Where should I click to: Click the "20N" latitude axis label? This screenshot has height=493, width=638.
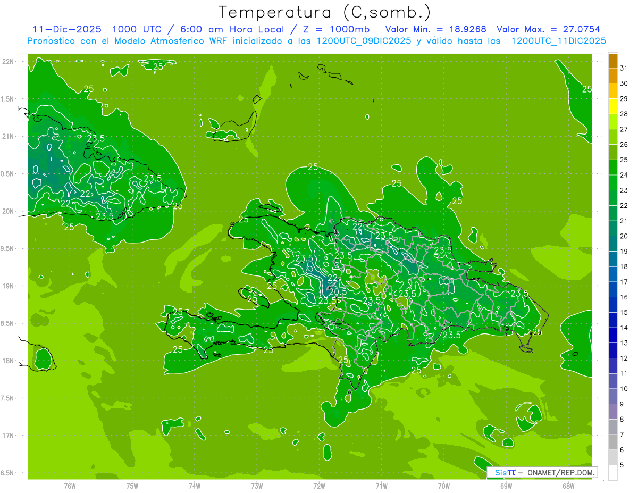[x=9, y=211]
